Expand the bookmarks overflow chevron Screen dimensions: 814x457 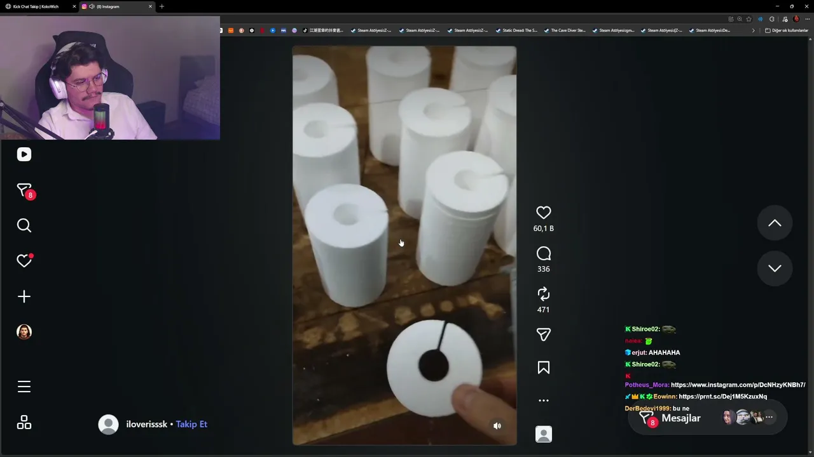tap(754, 30)
